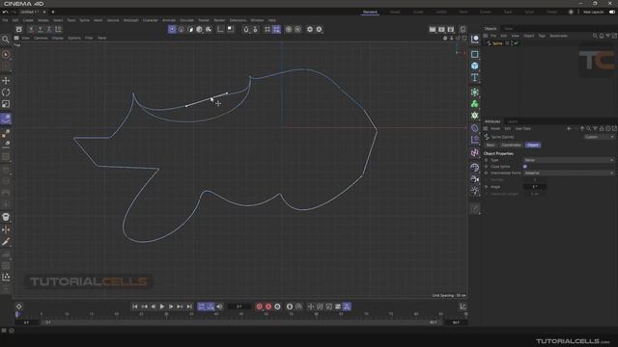Screen dimensions: 618x347
Task: Click the Render to Picture Viewer icon
Action: coord(441,30)
